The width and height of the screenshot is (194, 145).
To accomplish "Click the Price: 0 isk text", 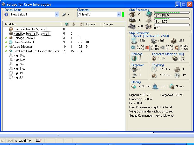I will 136,103.
